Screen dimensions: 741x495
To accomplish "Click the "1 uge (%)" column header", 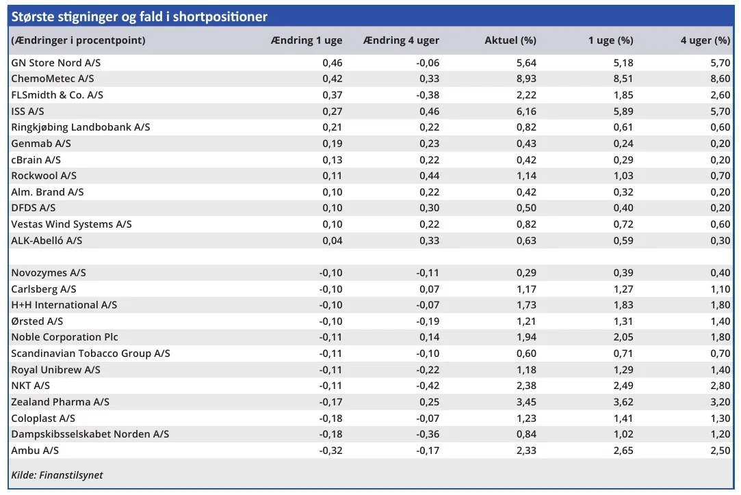I will pos(611,40).
